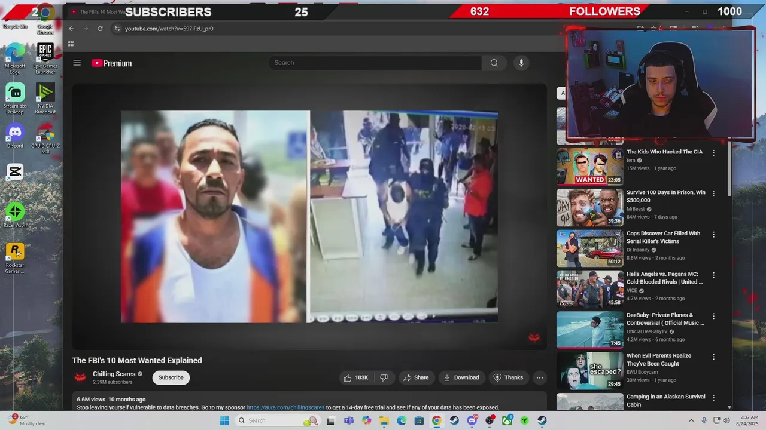This screenshot has width=766, height=430.
Task: Click the Dr Insanity channel name
Action: click(x=639, y=250)
